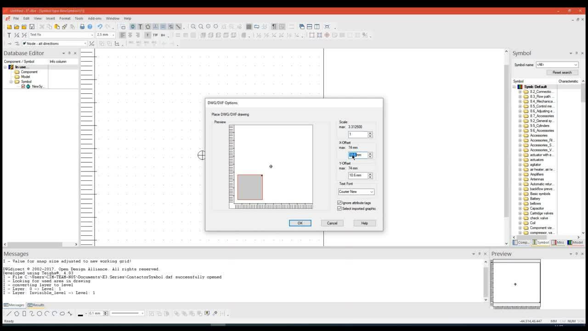Click the Scale value input field

(357, 135)
